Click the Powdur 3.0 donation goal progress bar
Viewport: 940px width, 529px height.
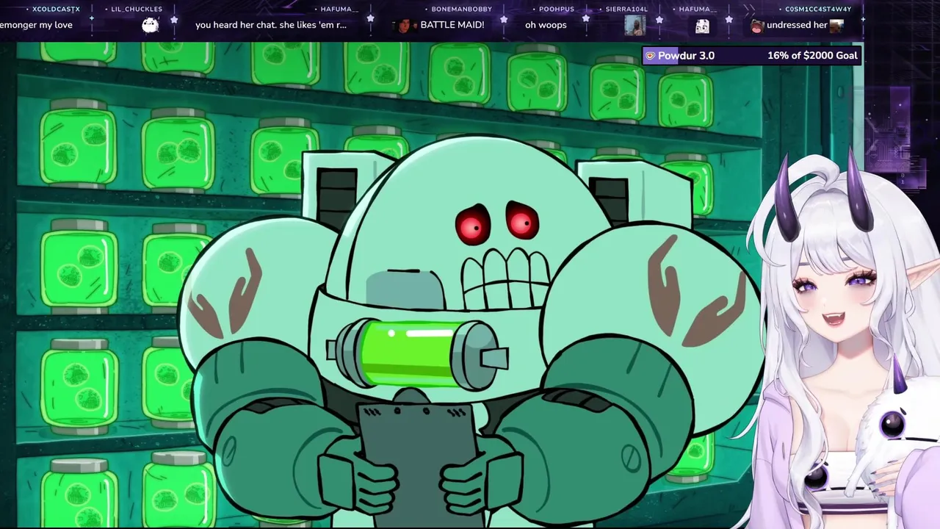pos(751,56)
